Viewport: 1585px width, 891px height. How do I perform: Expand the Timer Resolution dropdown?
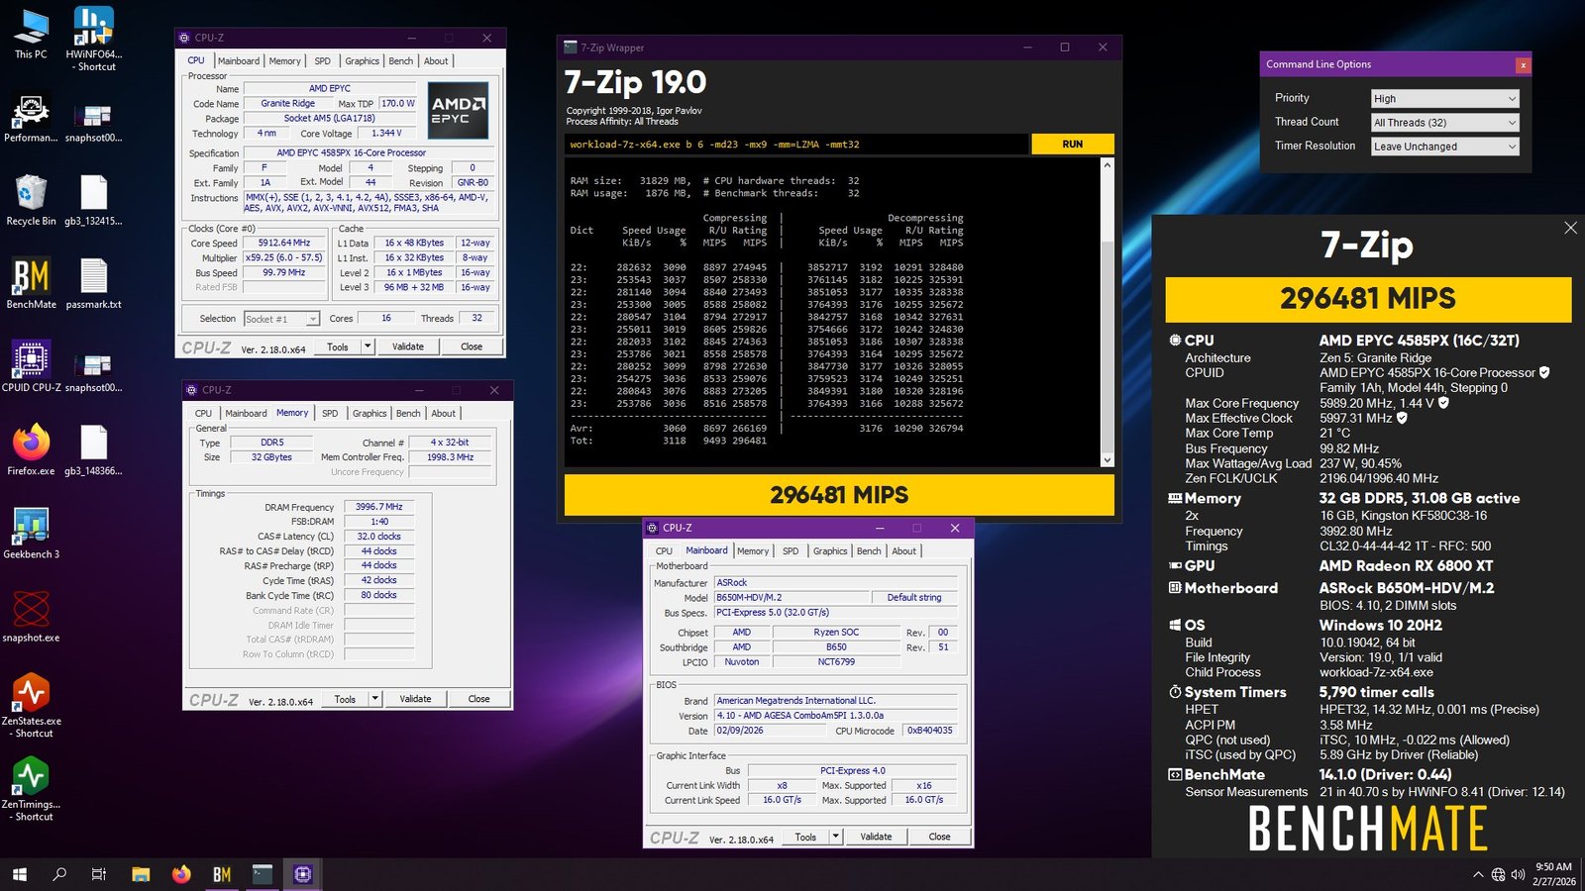1444,147
